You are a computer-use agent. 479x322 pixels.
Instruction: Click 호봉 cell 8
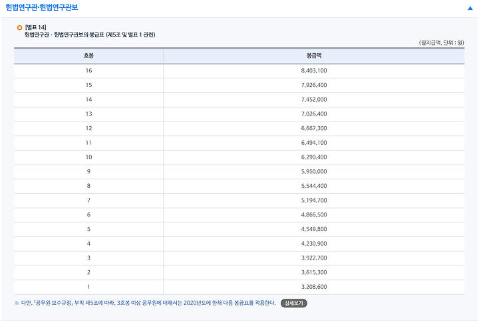(x=88, y=186)
